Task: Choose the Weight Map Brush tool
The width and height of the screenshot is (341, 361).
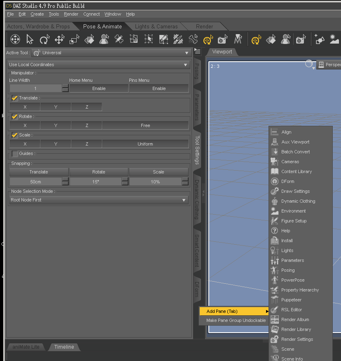Action: pyautogui.click(x=178, y=39)
